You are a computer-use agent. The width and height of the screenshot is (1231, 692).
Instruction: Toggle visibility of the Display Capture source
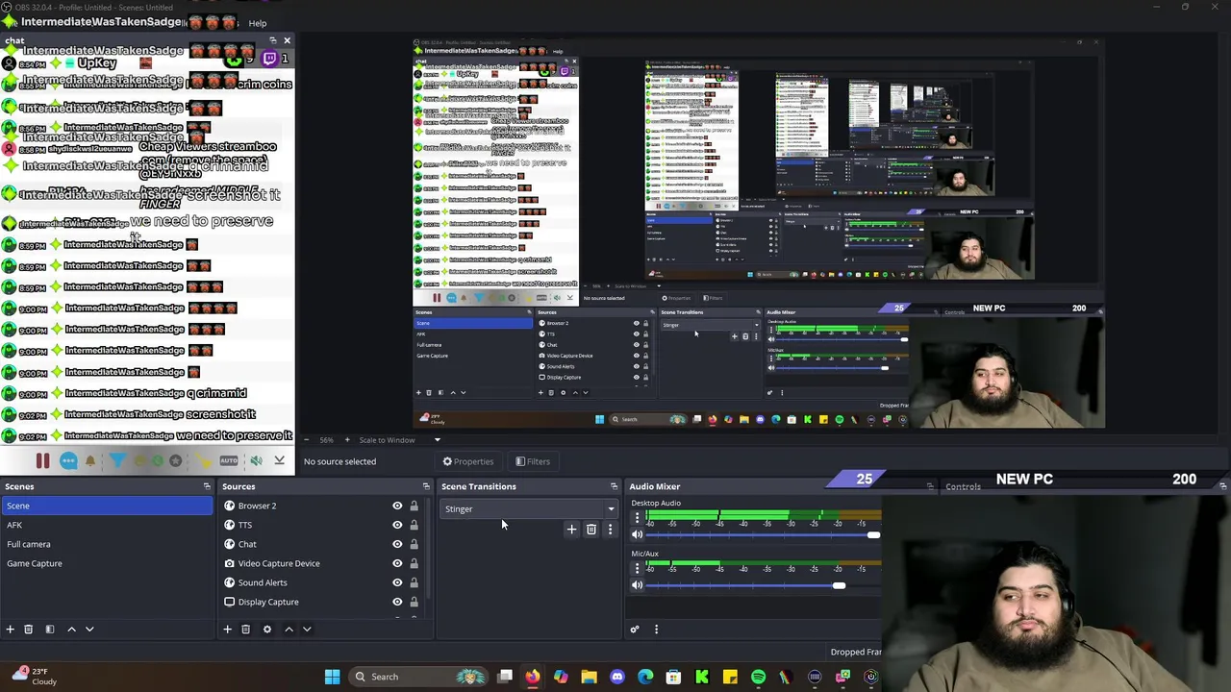tap(397, 602)
